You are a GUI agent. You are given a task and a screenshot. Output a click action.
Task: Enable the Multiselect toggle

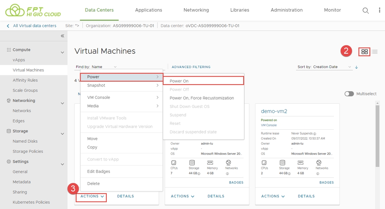349,94
